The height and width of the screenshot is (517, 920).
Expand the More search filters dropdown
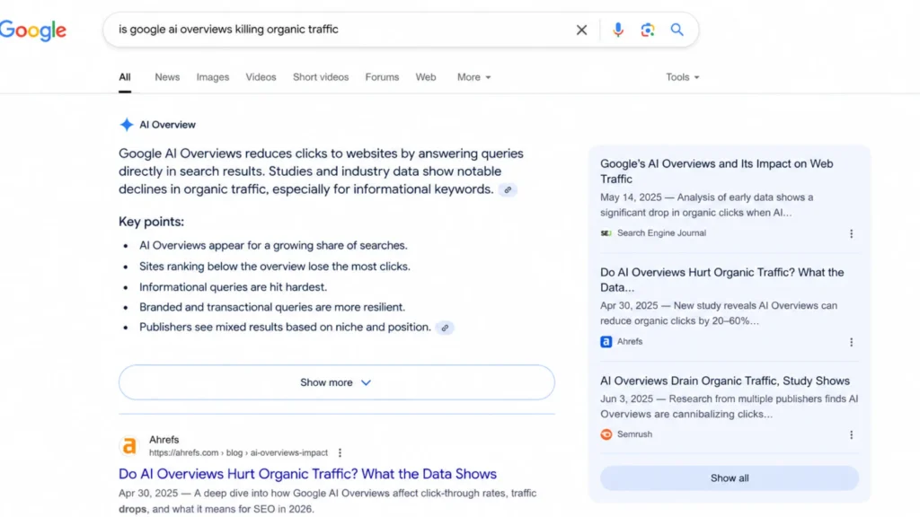[x=473, y=77]
